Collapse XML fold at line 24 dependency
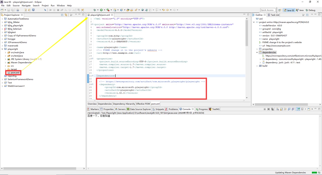 pyautogui.click(x=93, y=84)
